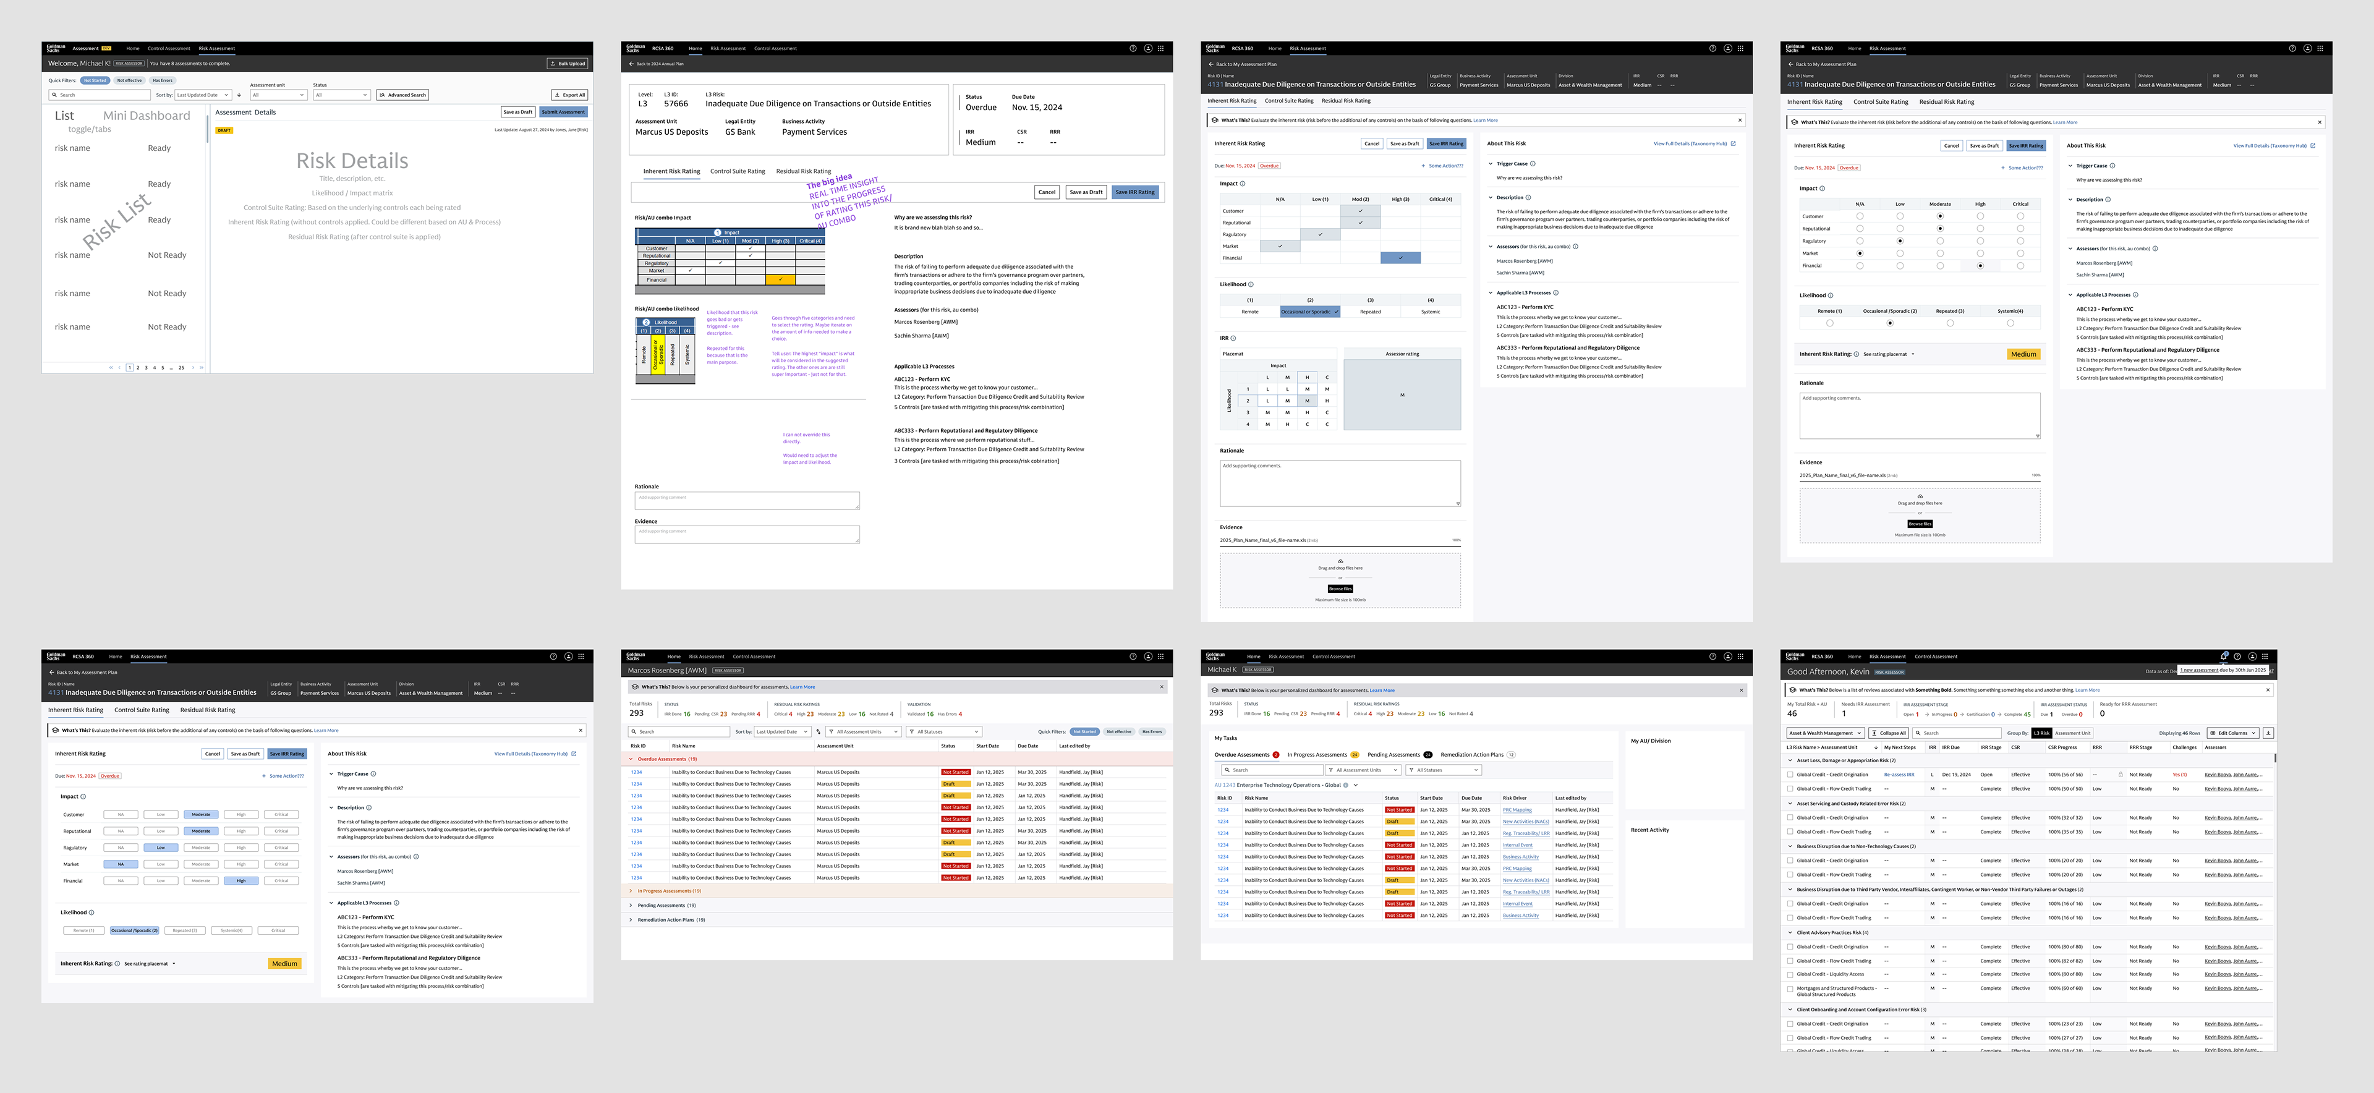
Task: Close the What's This banner in radio-button frame
Action: 2320,122
